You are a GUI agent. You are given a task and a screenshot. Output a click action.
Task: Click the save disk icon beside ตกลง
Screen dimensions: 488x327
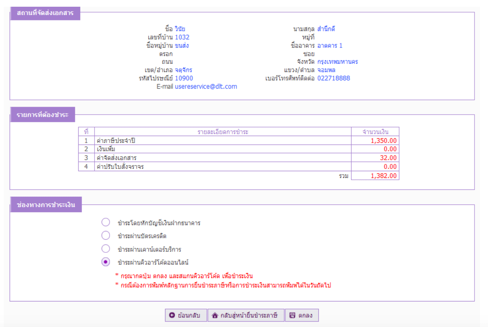(292, 315)
